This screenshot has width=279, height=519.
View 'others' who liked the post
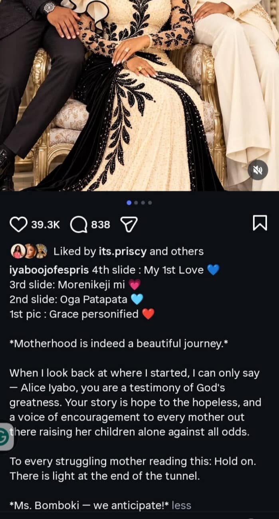[x=187, y=252]
